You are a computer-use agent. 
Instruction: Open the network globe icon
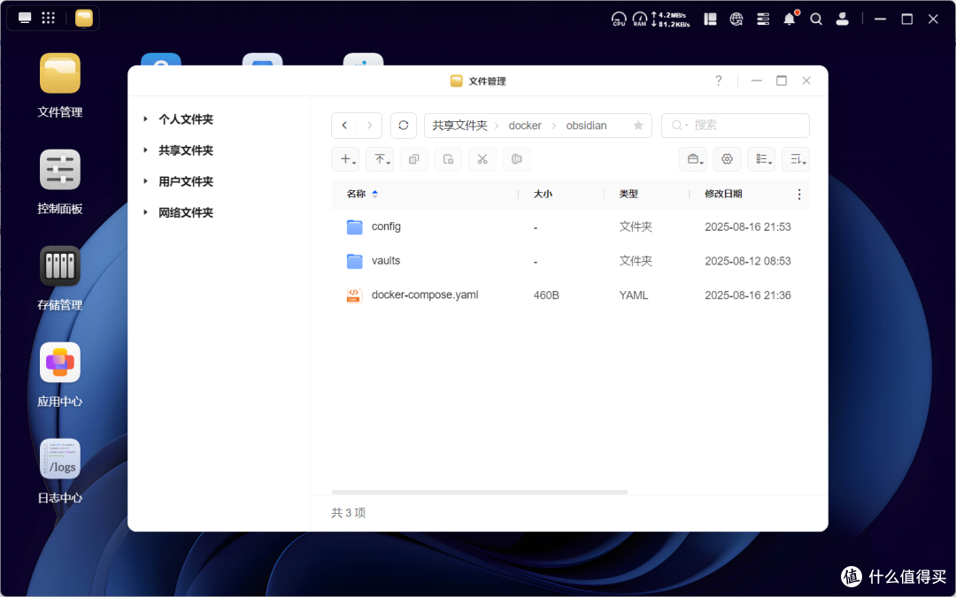[x=736, y=19]
